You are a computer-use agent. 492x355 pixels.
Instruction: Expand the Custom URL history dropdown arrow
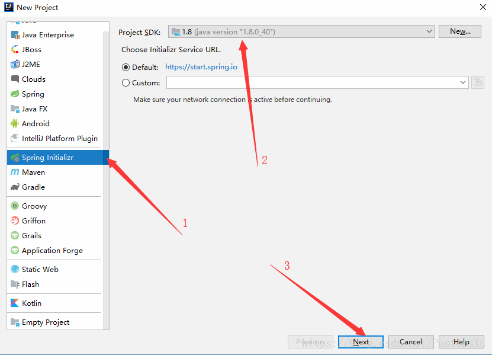coord(462,82)
